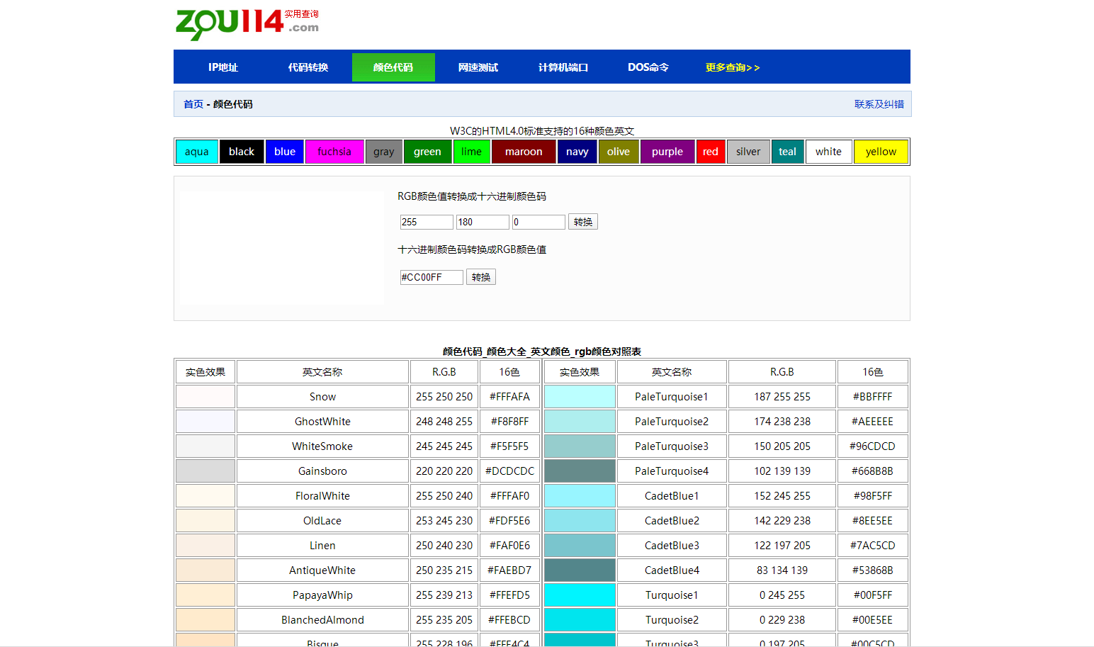Click the GhostWhite name cell
Image resolution: width=1094 pixels, height=647 pixels.
(322, 422)
